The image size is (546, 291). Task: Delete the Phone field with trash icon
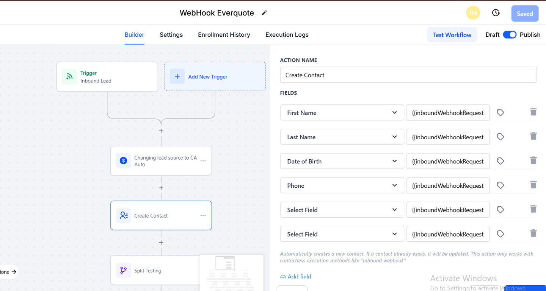tap(533, 185)
